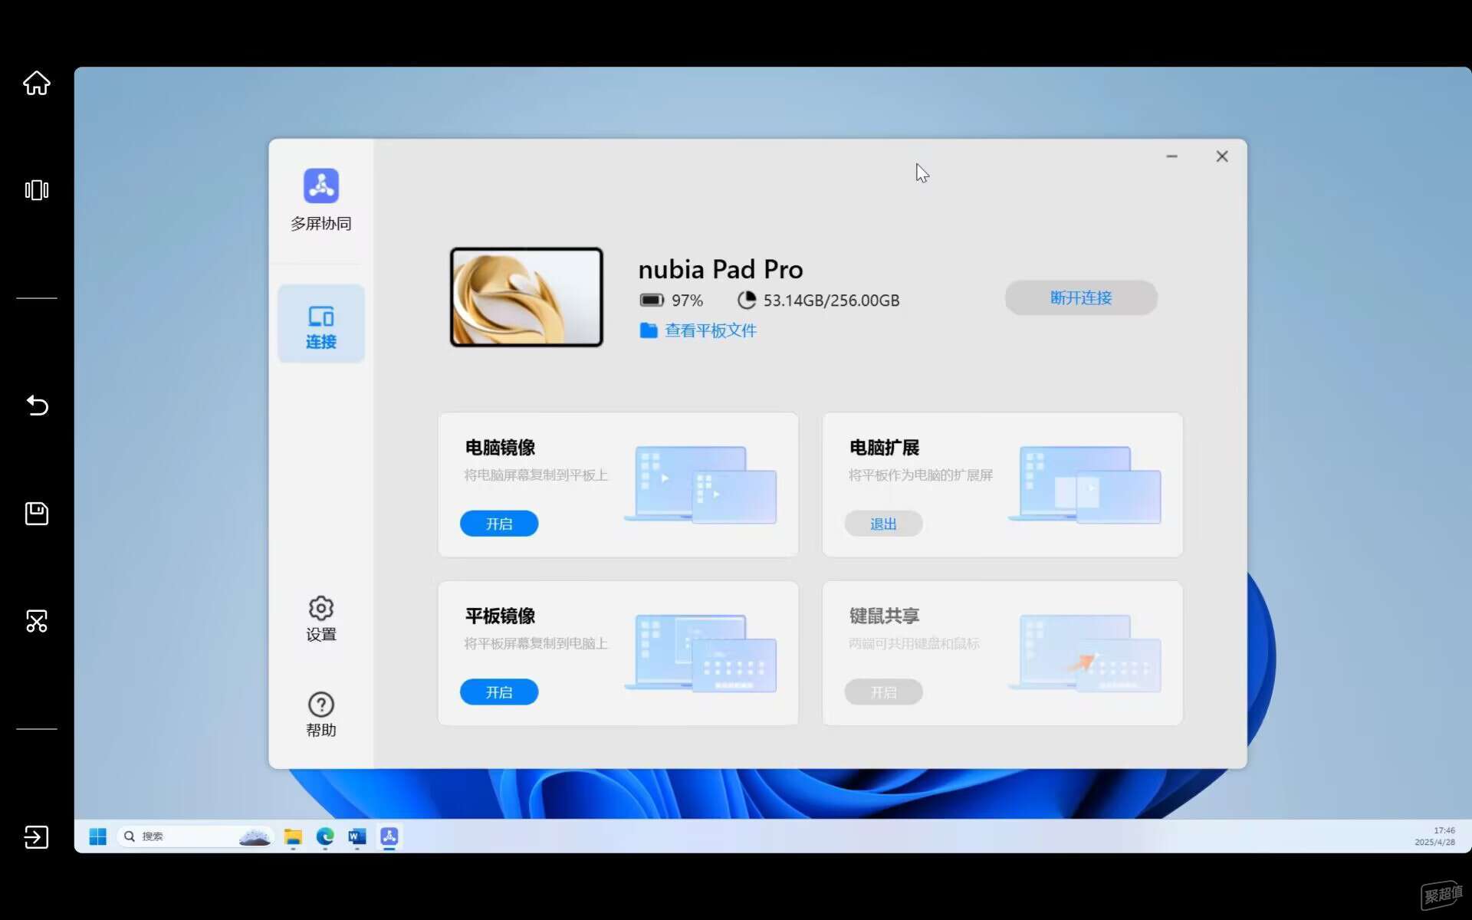The image size is (1472, 920).
Task: Tap the back arrow icon in left sidebar
Action: (x=36, y=405)
